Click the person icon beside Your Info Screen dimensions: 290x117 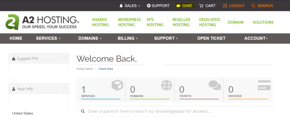click(x=14, y=89)
